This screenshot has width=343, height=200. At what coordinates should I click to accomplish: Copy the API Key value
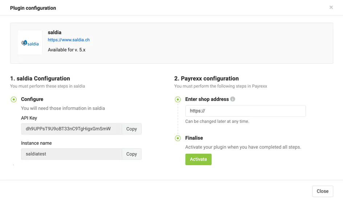(131, 129)
